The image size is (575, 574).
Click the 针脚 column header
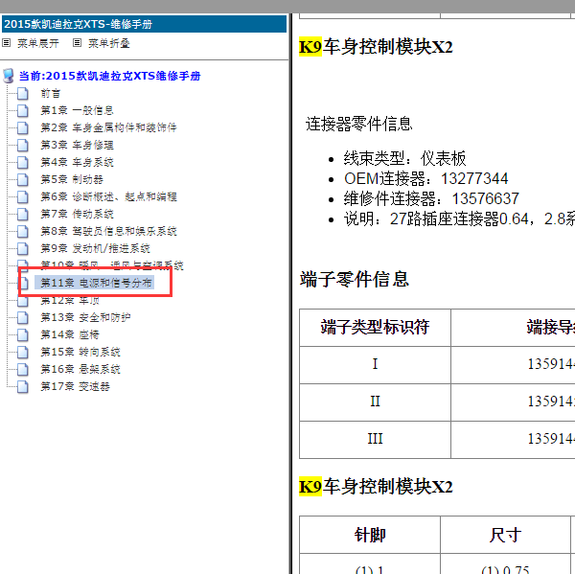click(x=370, y=535)
